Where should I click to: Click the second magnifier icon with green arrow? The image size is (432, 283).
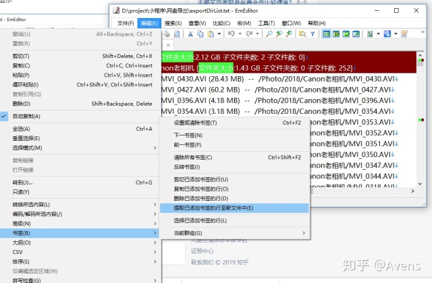tap(279, 34)
